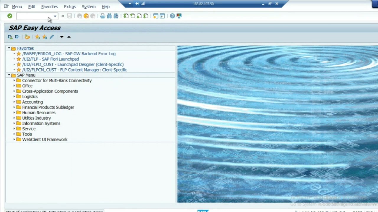Screen dimensions: 378x212
Task: Click the SAP Menu icon
Action: pyautogui.click(x=17, y=37)
